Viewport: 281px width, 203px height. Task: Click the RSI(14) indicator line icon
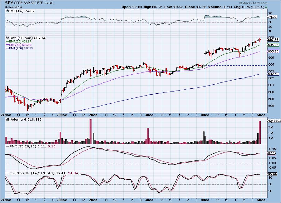7,11
